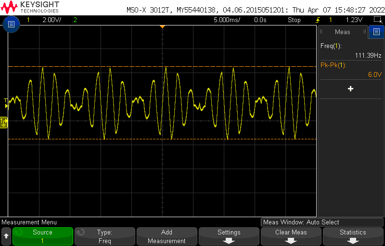Toggle channel 2 on
385x246 pixels.
pyautogui.click(x=75, y=20)
